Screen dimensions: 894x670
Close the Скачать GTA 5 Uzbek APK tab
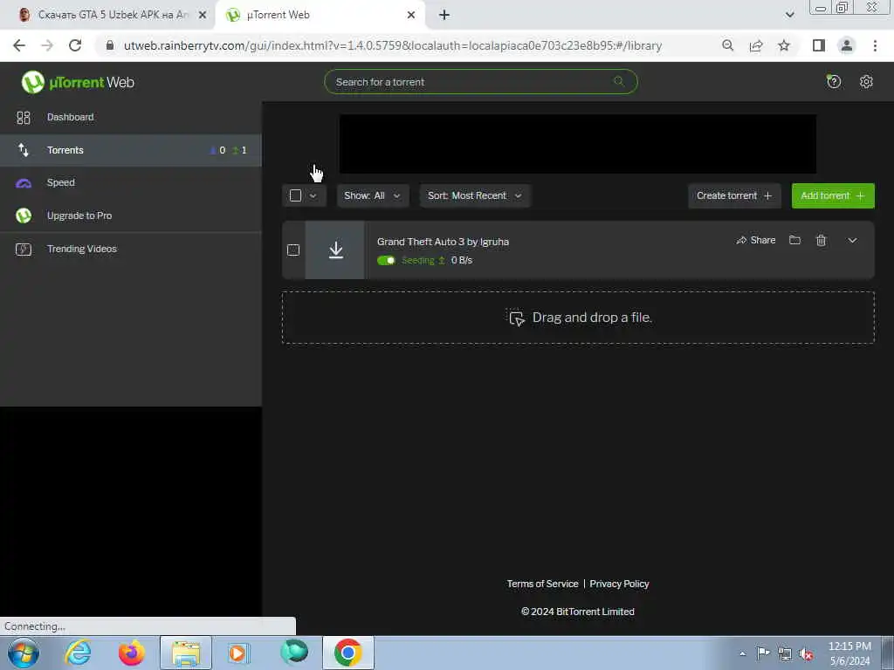202,15
